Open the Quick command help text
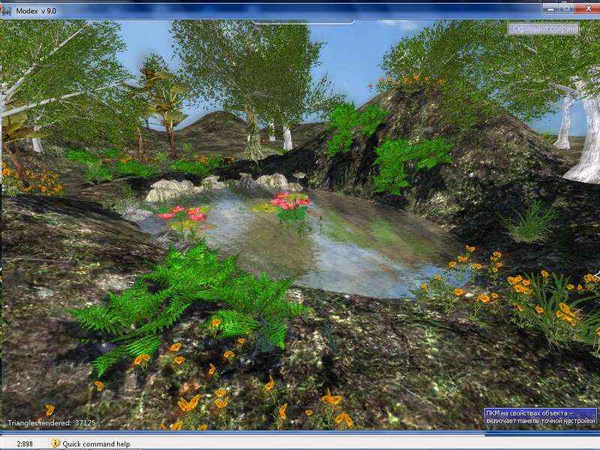The image size is (600, 450). tap(96, 444)
